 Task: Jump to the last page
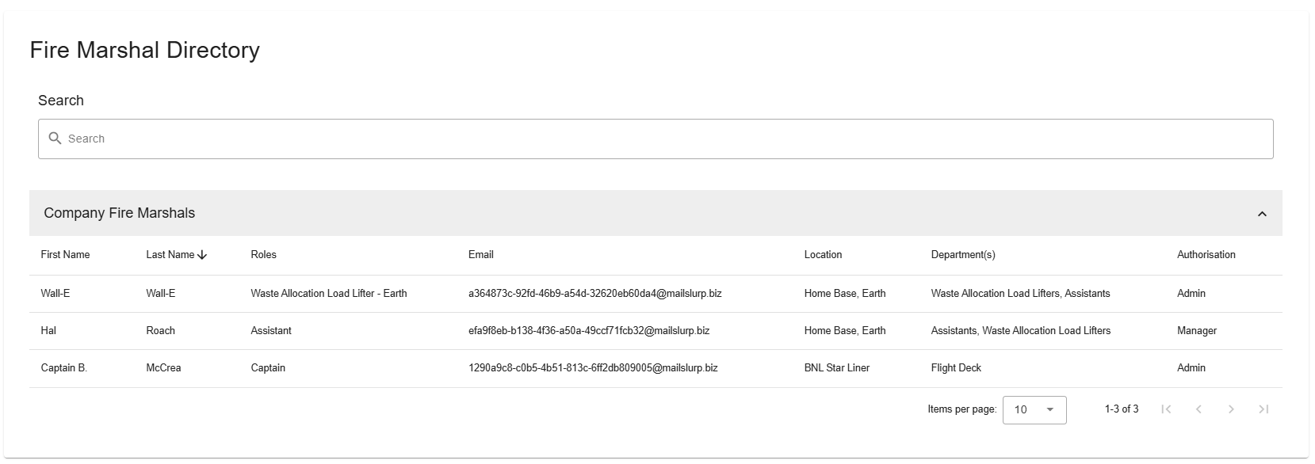[x=1263, y=409]
